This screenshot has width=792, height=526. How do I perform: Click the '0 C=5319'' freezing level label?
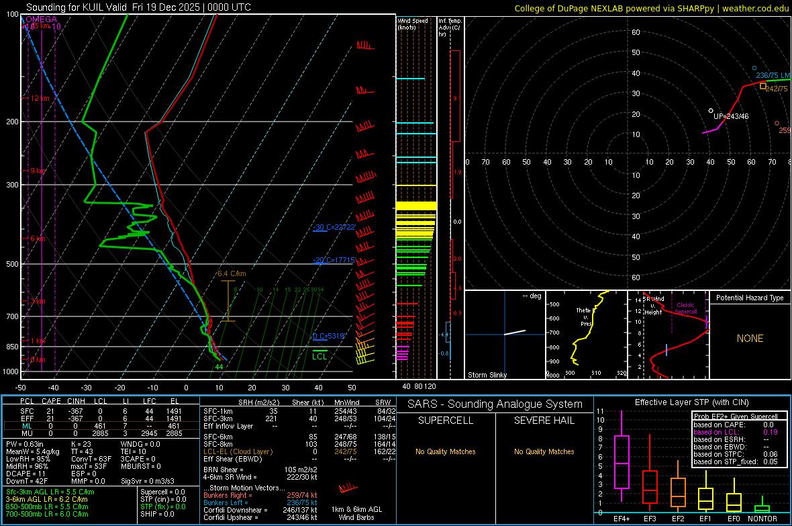click(x=329, y=336)
